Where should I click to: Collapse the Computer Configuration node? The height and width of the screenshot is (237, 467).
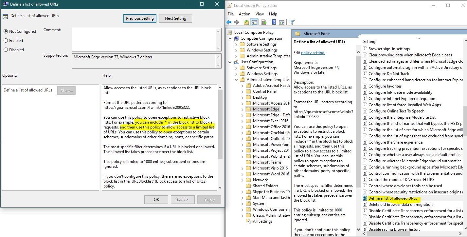pos(230,38)
